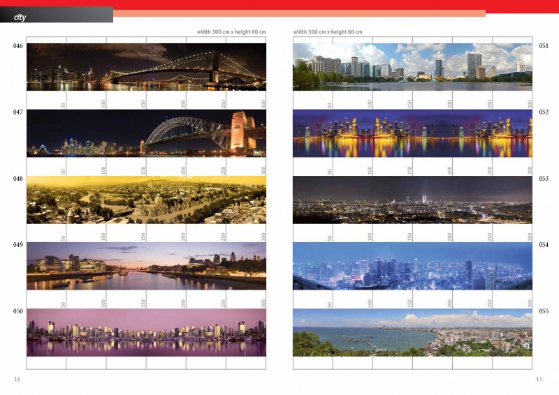Click the blue-tinted skyscraper panorama 054
The width and height of the screenshot is (559, 395).
click(412, 265)
